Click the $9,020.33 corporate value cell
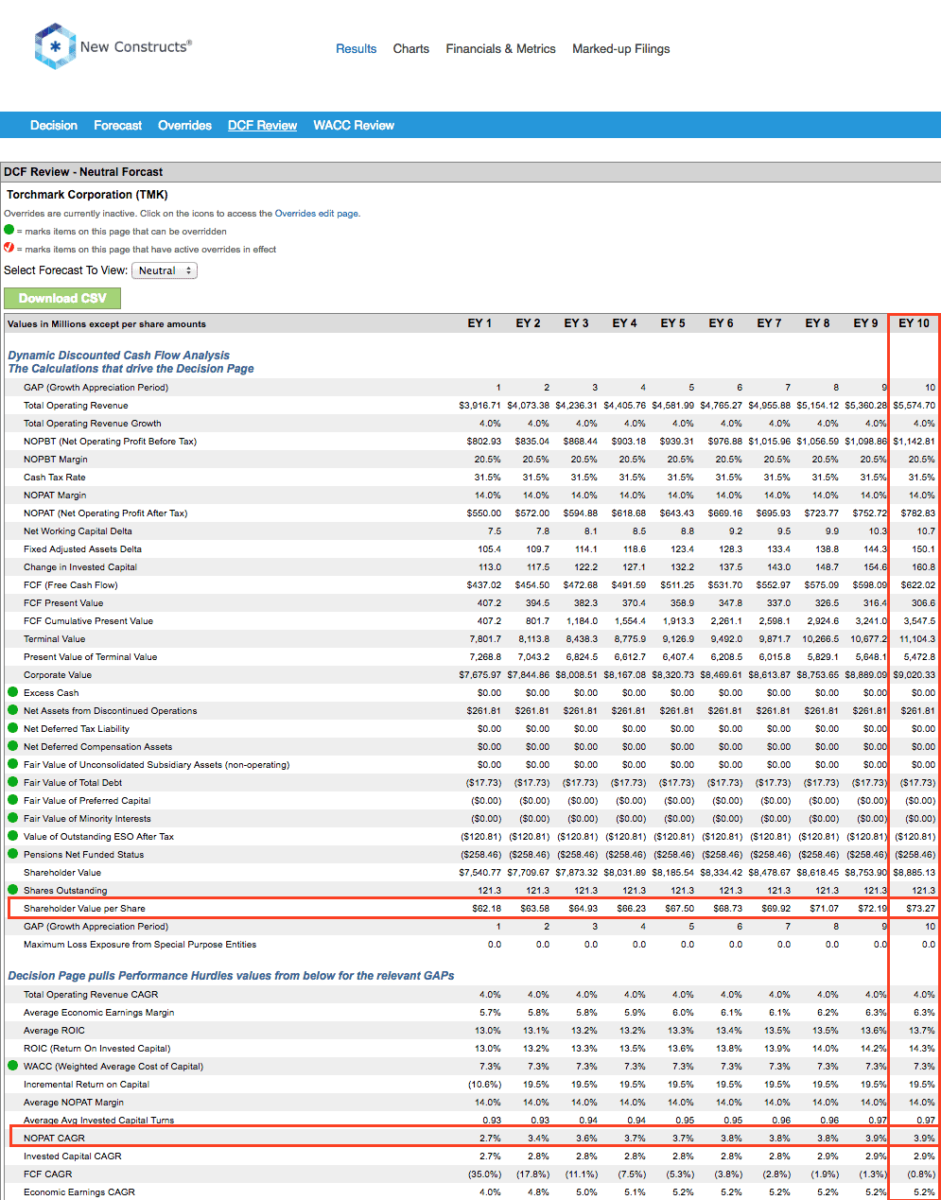 coord(915,674)
